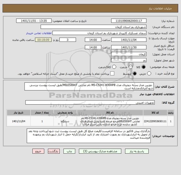
Task: Click the واحد شمارش column header
Action: (65, 113)
